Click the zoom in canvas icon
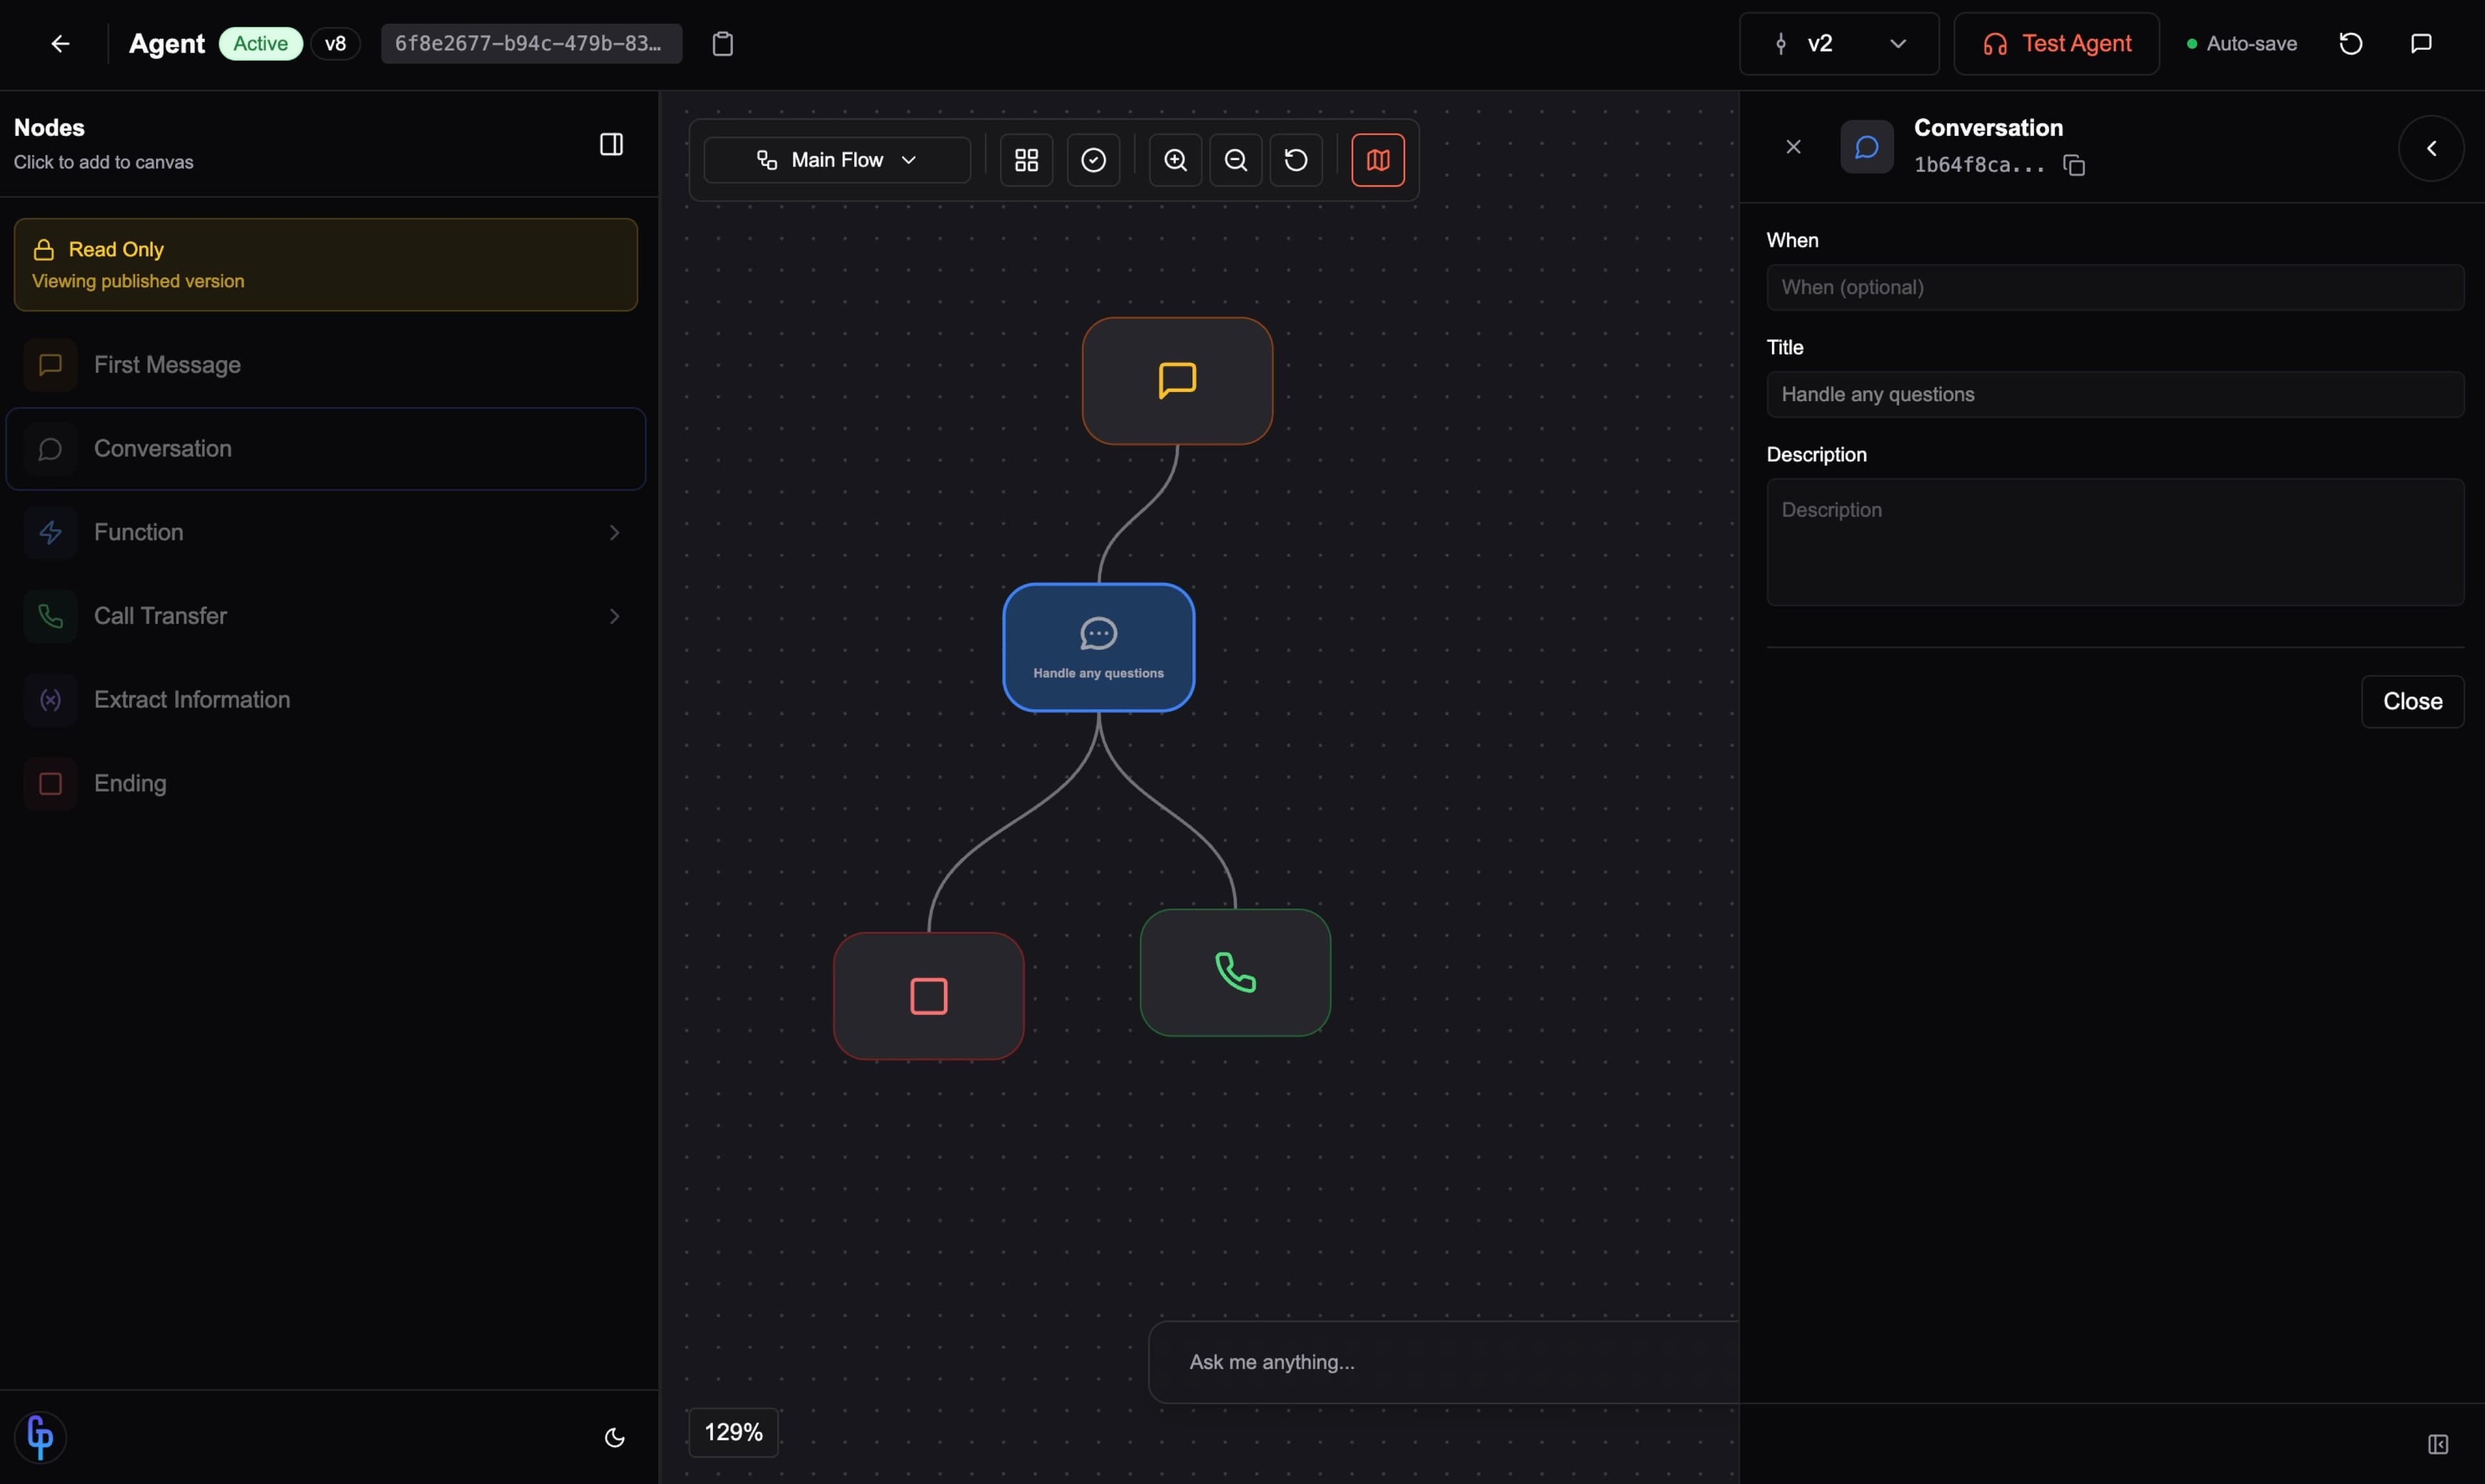Viewport: 2485px width, 1484px height. (1175, 160)
